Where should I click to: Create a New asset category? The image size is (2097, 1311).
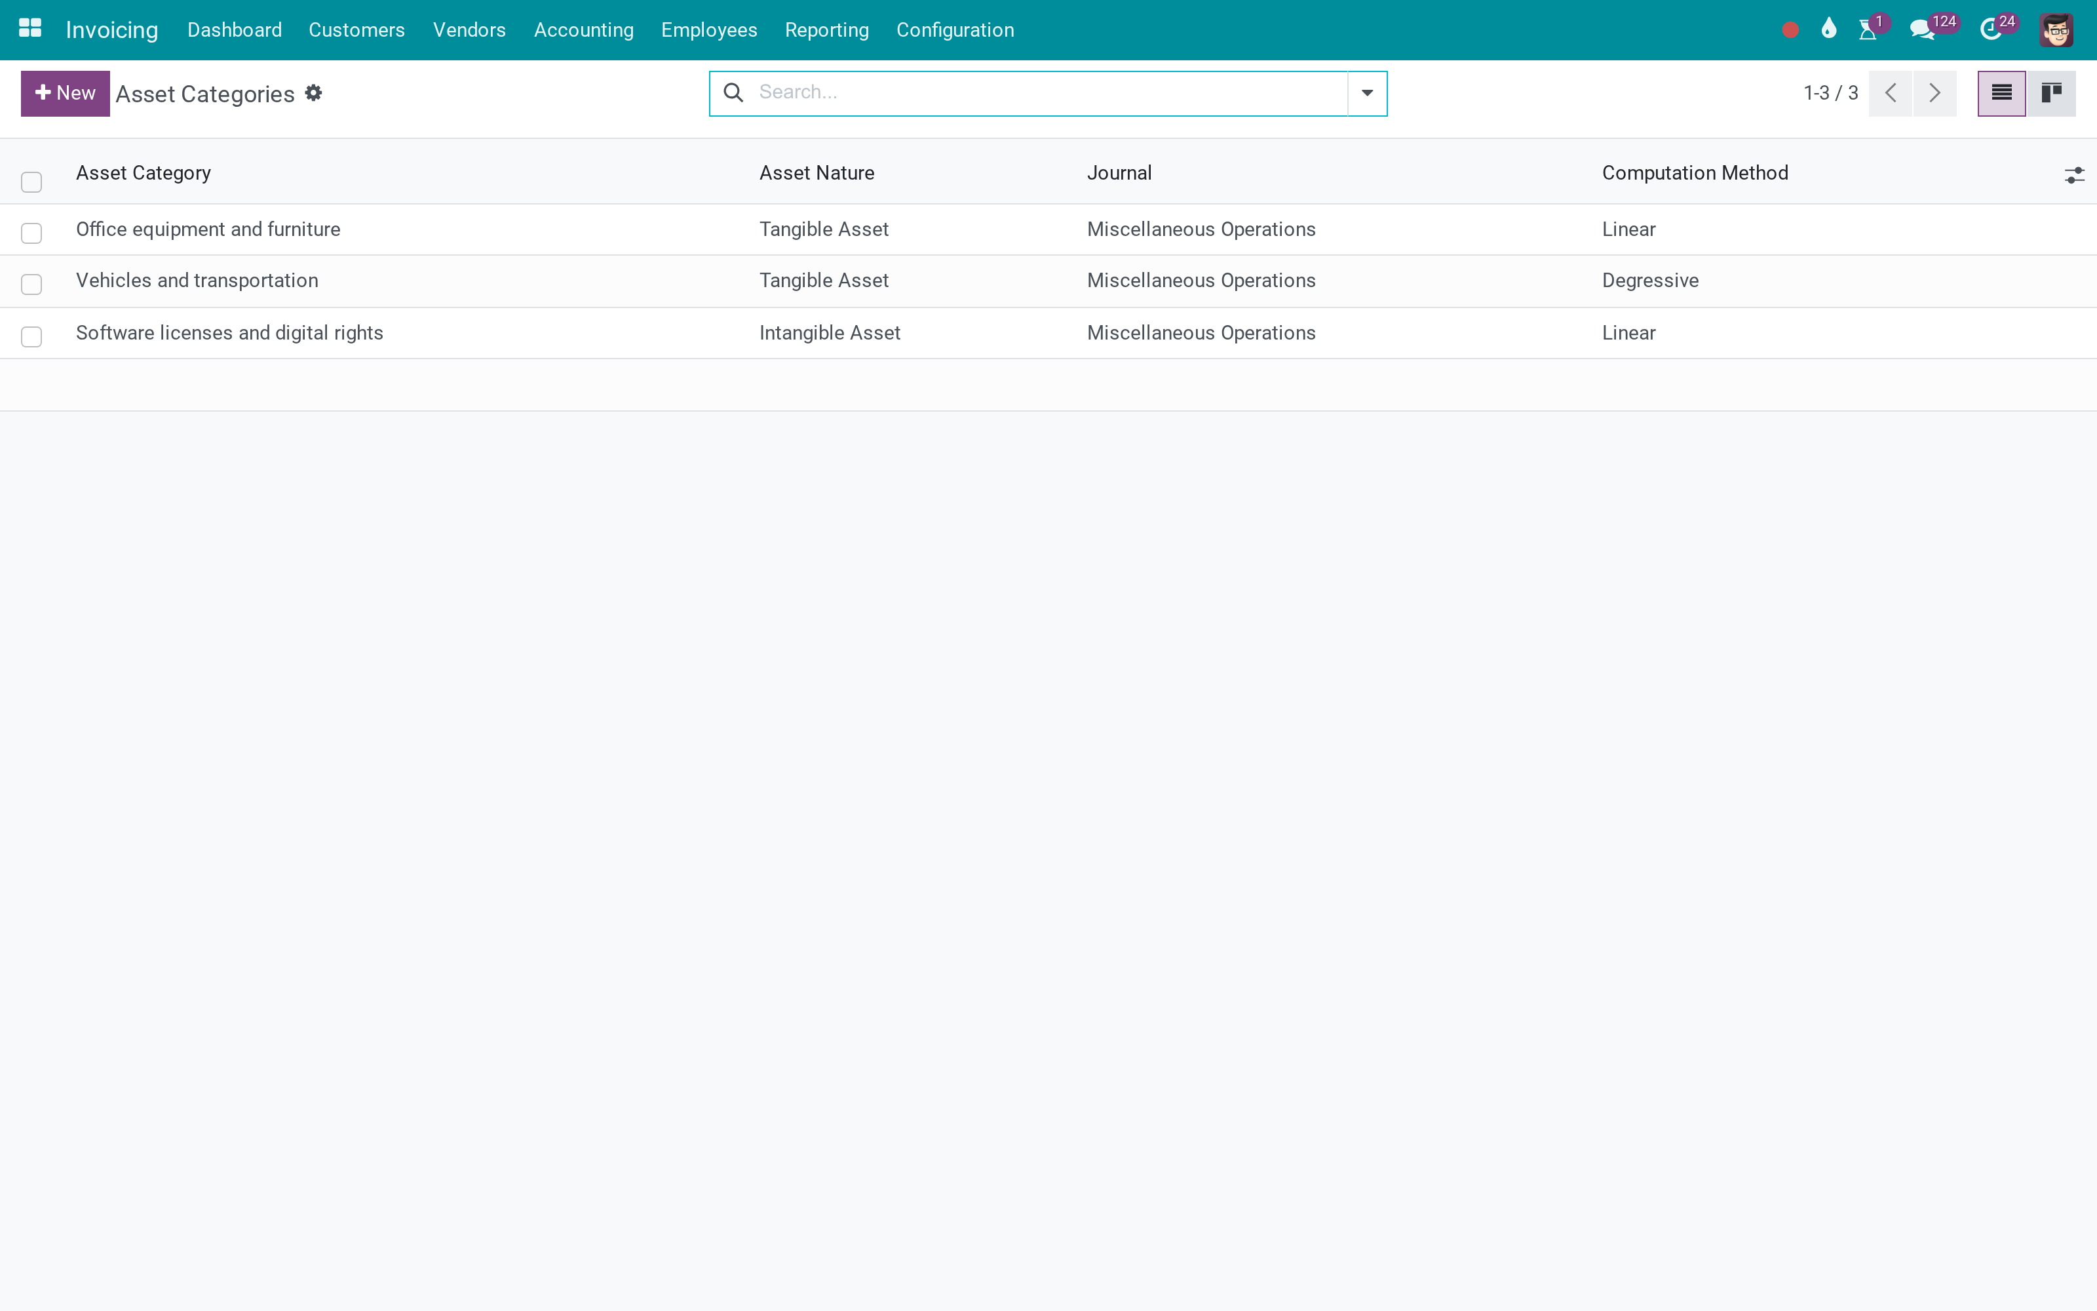65,93
